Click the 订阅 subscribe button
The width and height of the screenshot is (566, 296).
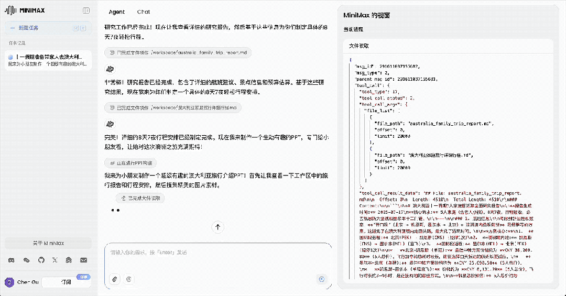66,282
